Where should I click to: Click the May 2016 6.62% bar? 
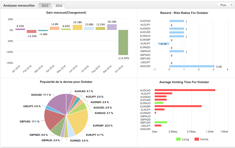click(66, 29)
